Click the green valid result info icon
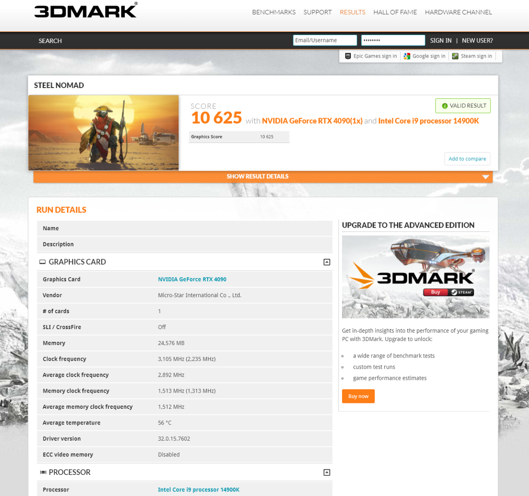The image size is (529, 496). [445, 106]
